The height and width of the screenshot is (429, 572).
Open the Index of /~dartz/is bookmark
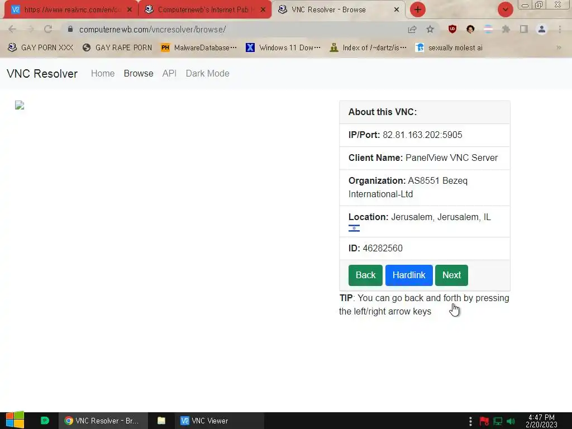368,47
